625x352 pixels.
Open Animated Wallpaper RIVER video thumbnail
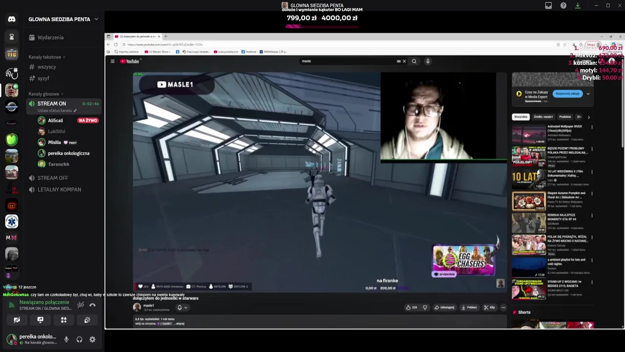[529, 134]
